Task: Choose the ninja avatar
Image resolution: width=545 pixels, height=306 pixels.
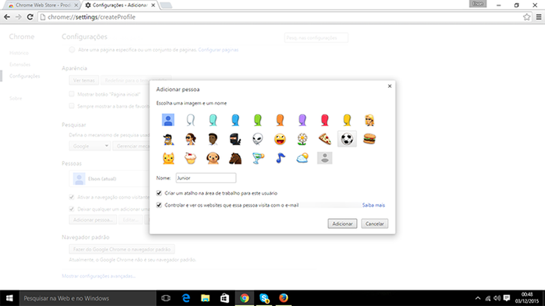Action: pos(235,139)
